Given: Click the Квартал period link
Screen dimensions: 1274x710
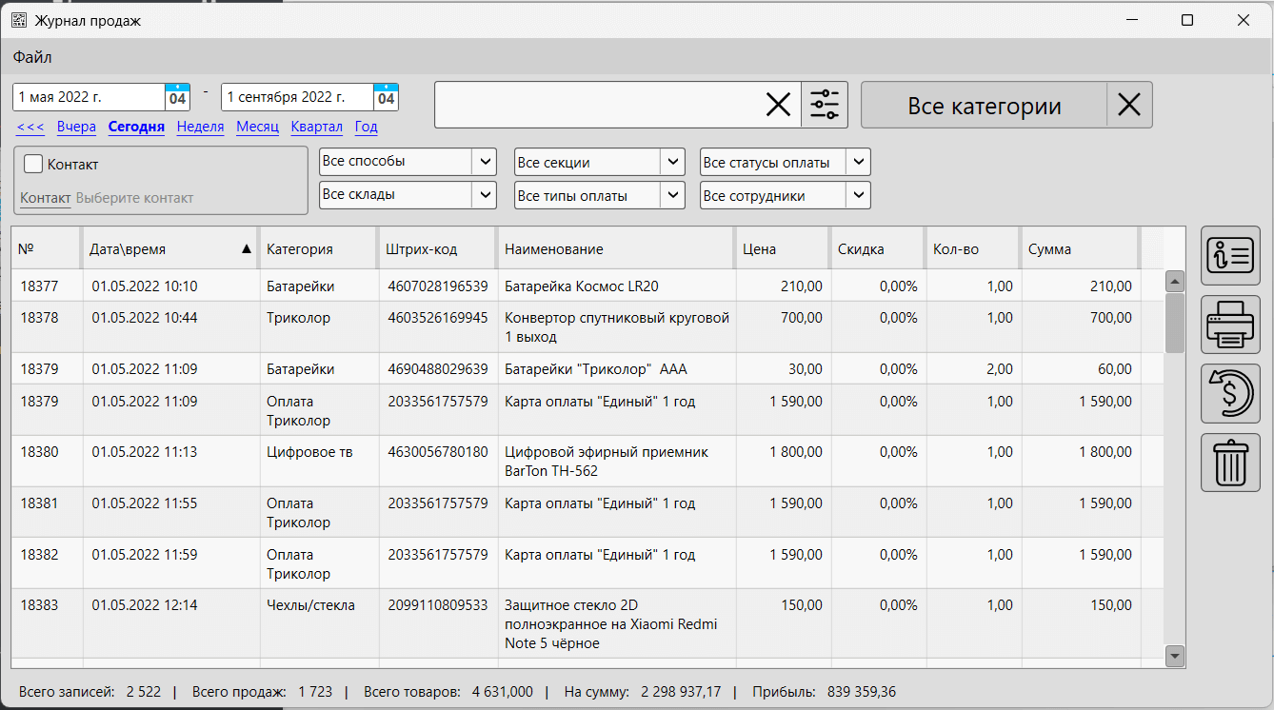Looking at the screenshot, I should [x=316, y=127].
